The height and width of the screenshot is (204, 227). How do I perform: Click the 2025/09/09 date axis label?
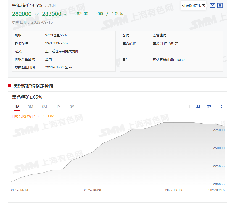pos(174,190)
